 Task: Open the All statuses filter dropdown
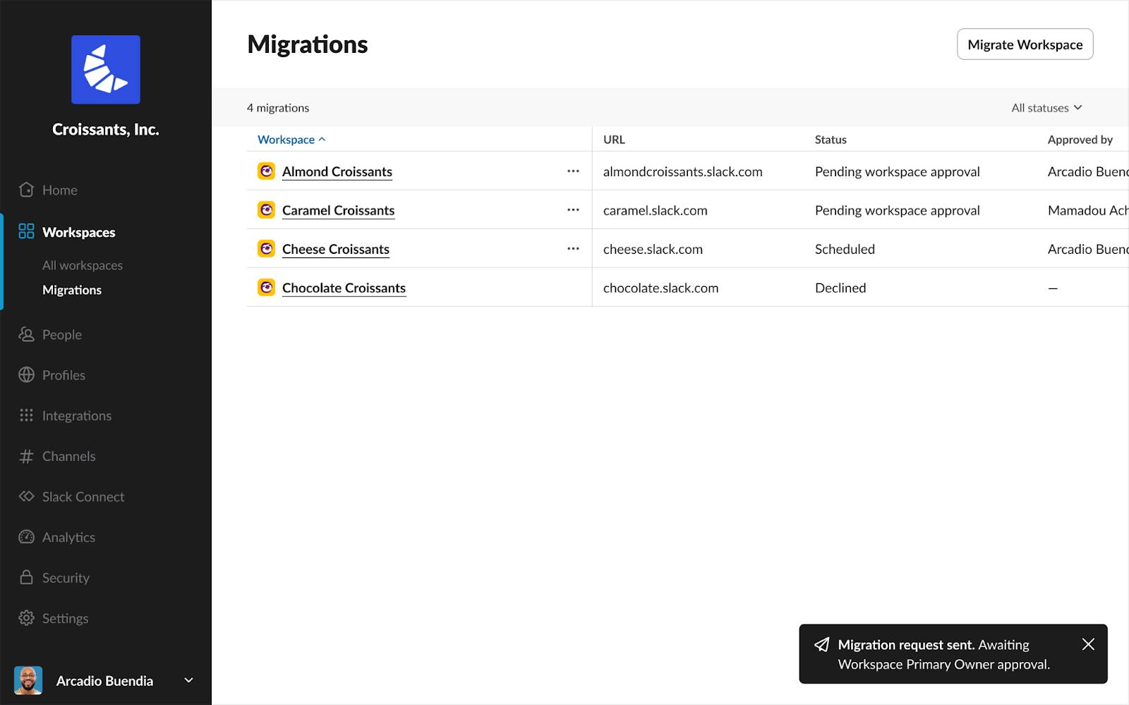click(1046, 108)
